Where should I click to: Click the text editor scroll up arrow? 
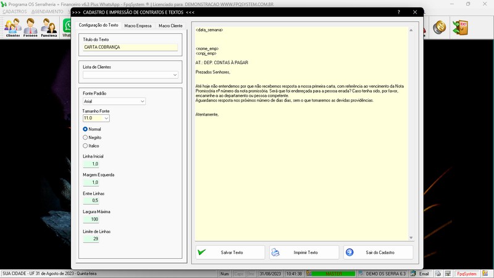(x=411, y=30)
